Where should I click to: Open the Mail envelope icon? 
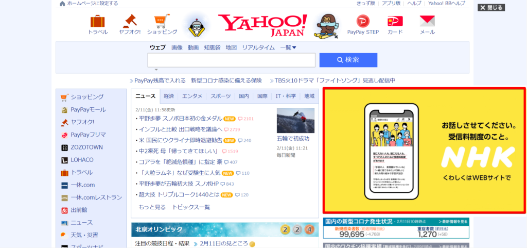pyautogui.click(x=427, y=22)
